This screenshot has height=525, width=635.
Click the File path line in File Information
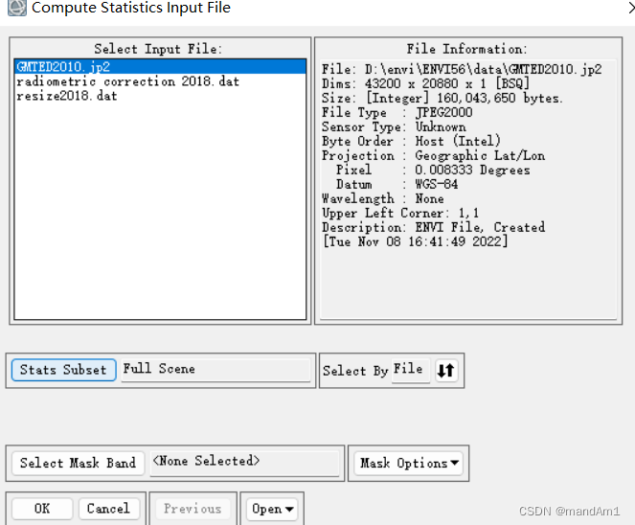[462, 69]
